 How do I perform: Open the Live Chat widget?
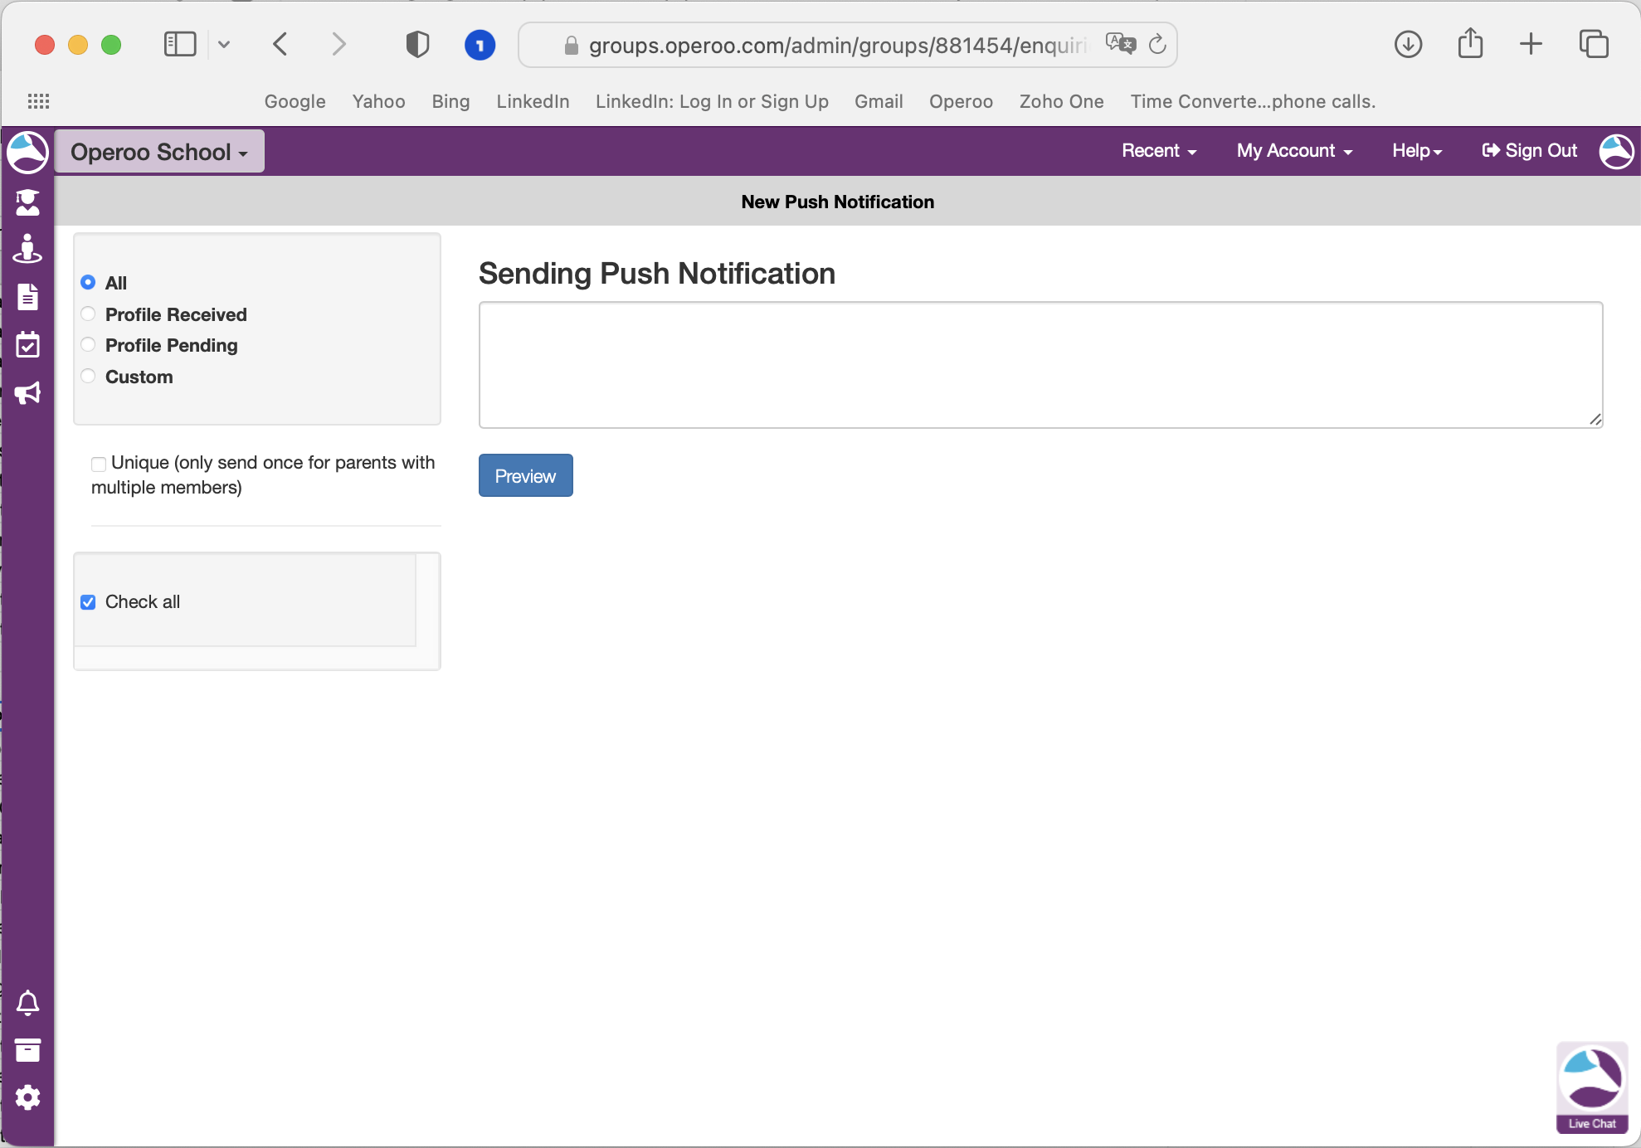1591,1087
